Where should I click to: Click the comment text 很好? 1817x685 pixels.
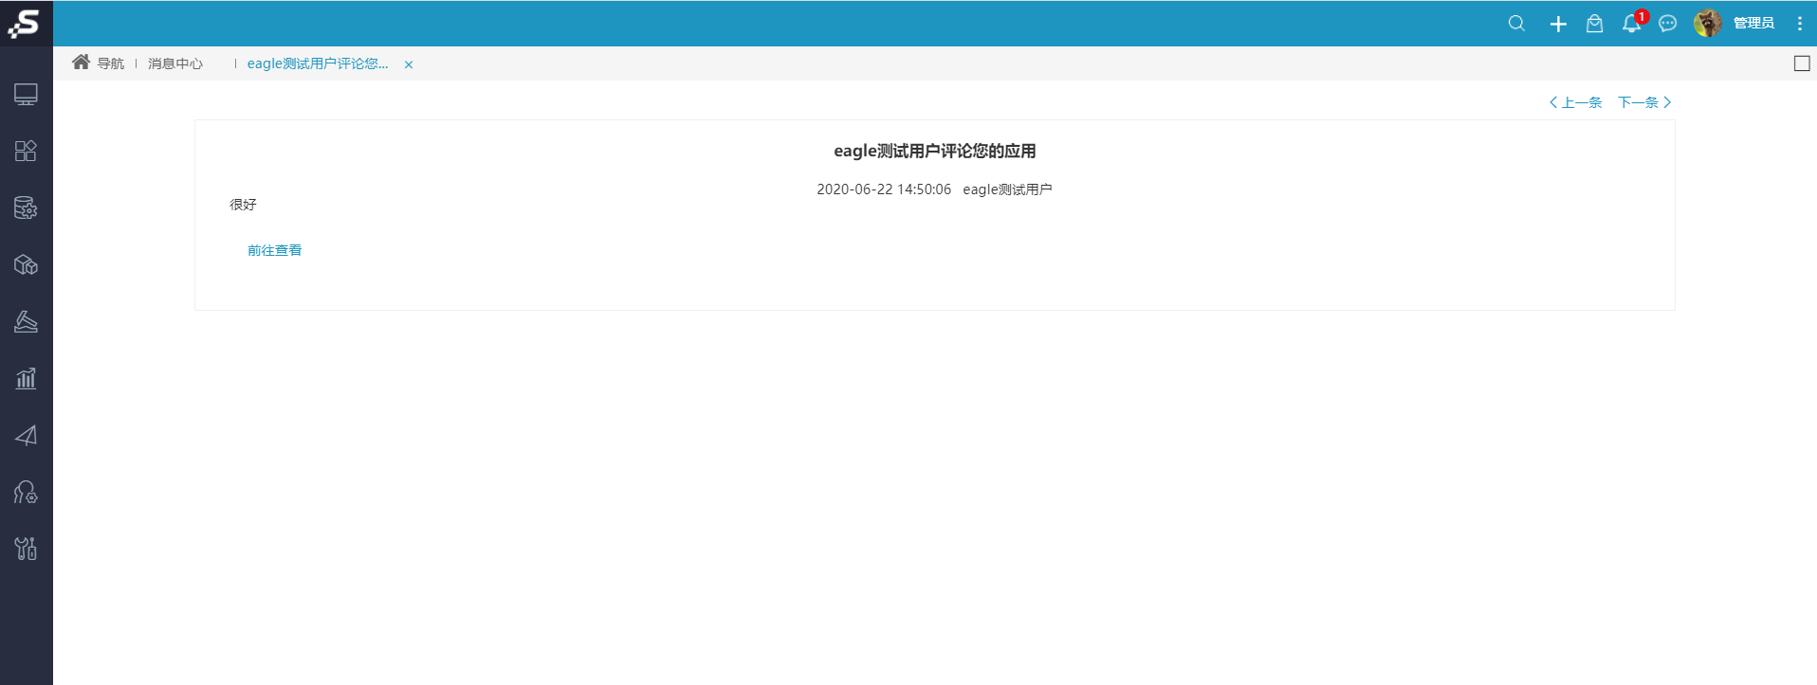(243, 204)
